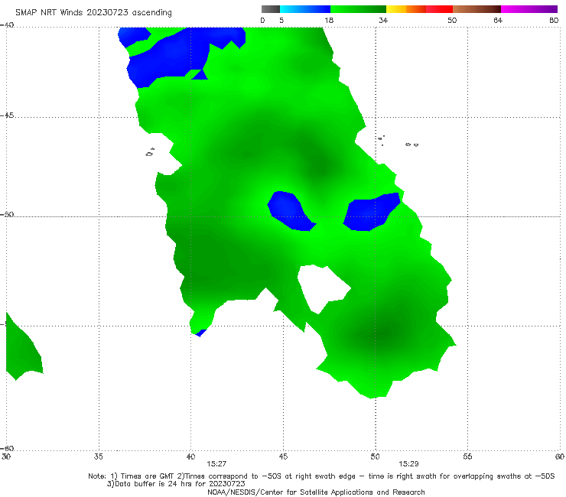566x497 pixels.
Task: Pick the magenta-purple 64–80 color bar segment
Action: [x=529, y=9]
